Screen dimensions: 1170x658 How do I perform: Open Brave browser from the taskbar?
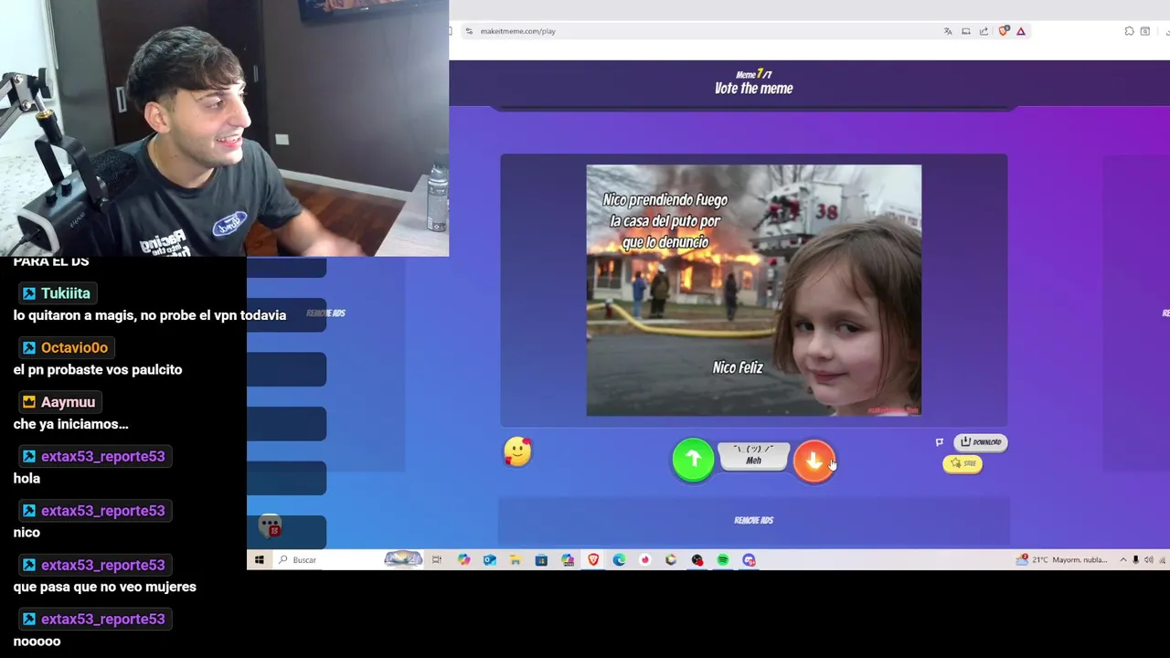click(593, 559)
